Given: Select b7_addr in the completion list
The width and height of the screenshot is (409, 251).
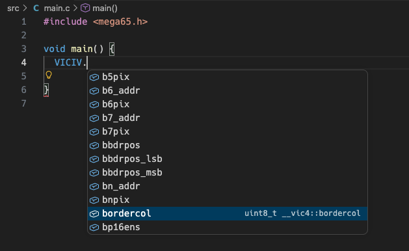Looking at the screenshot, I should pyautogui.click(x=228, y=118).
